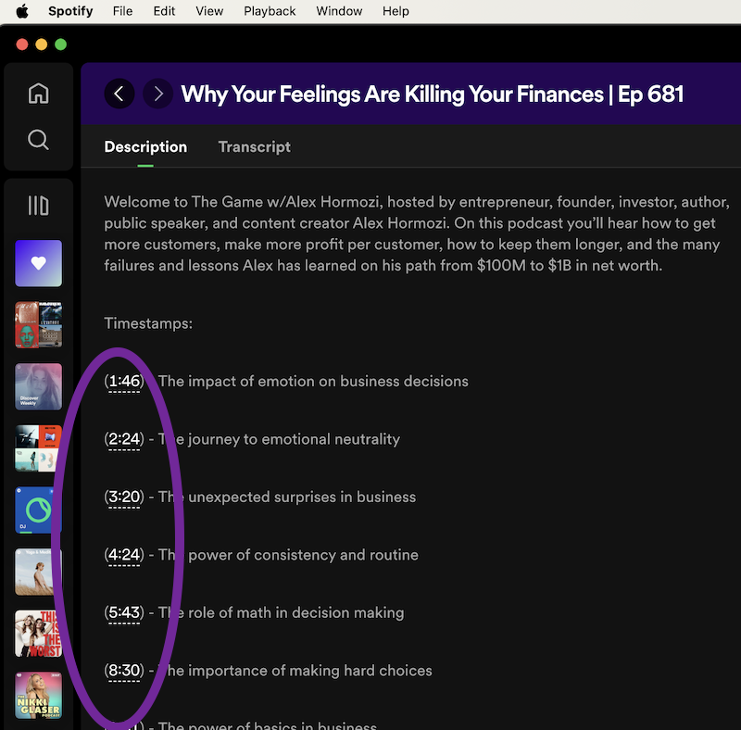Screen dimensions: 741x730
Task: Open the Discover Weekly playlist
Action: (x=38, y=386)
